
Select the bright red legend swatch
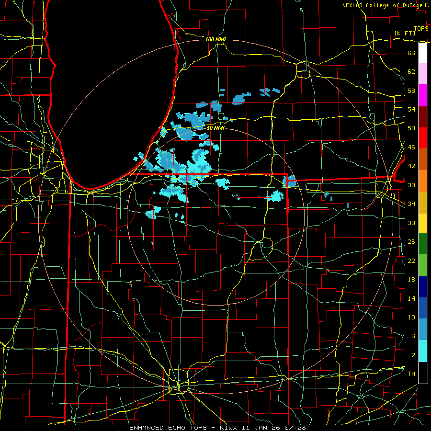tap(423, 138)
